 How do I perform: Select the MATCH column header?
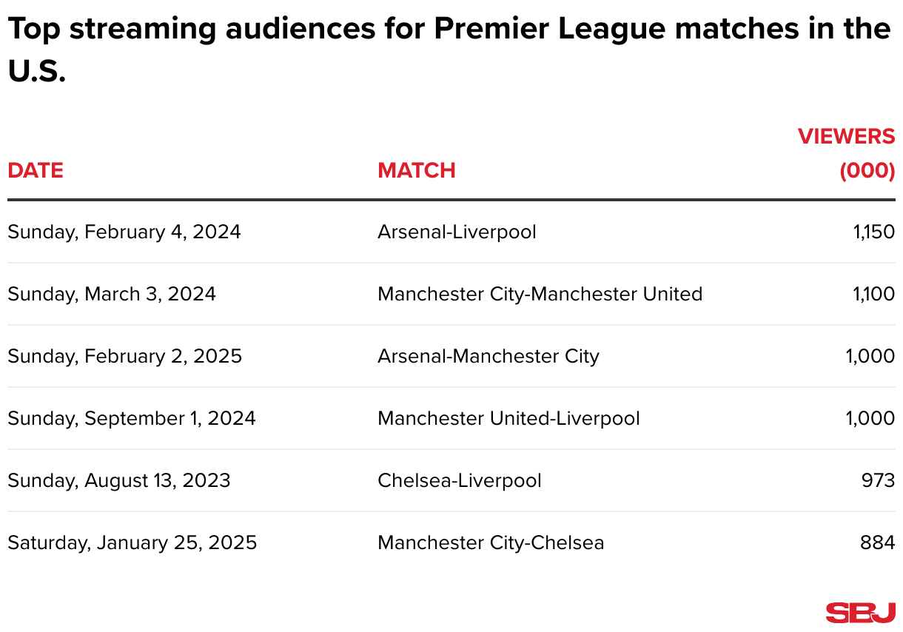tap(417, 170)
